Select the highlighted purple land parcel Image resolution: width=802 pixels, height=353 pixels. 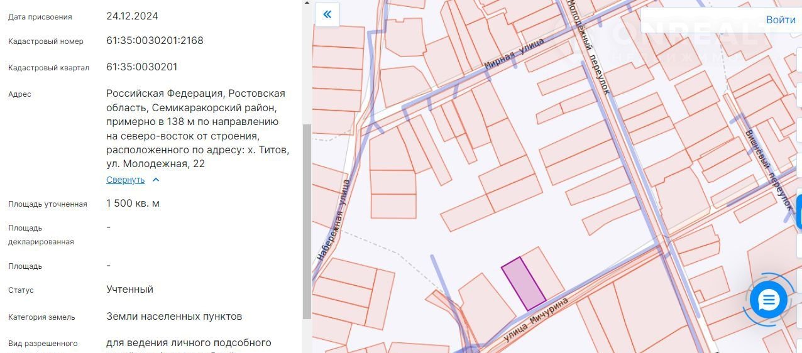[x=523, y=283]
